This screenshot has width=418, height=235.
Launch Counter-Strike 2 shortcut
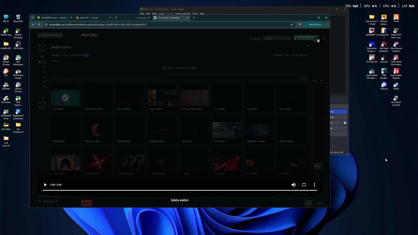click(x=384, y=33)
